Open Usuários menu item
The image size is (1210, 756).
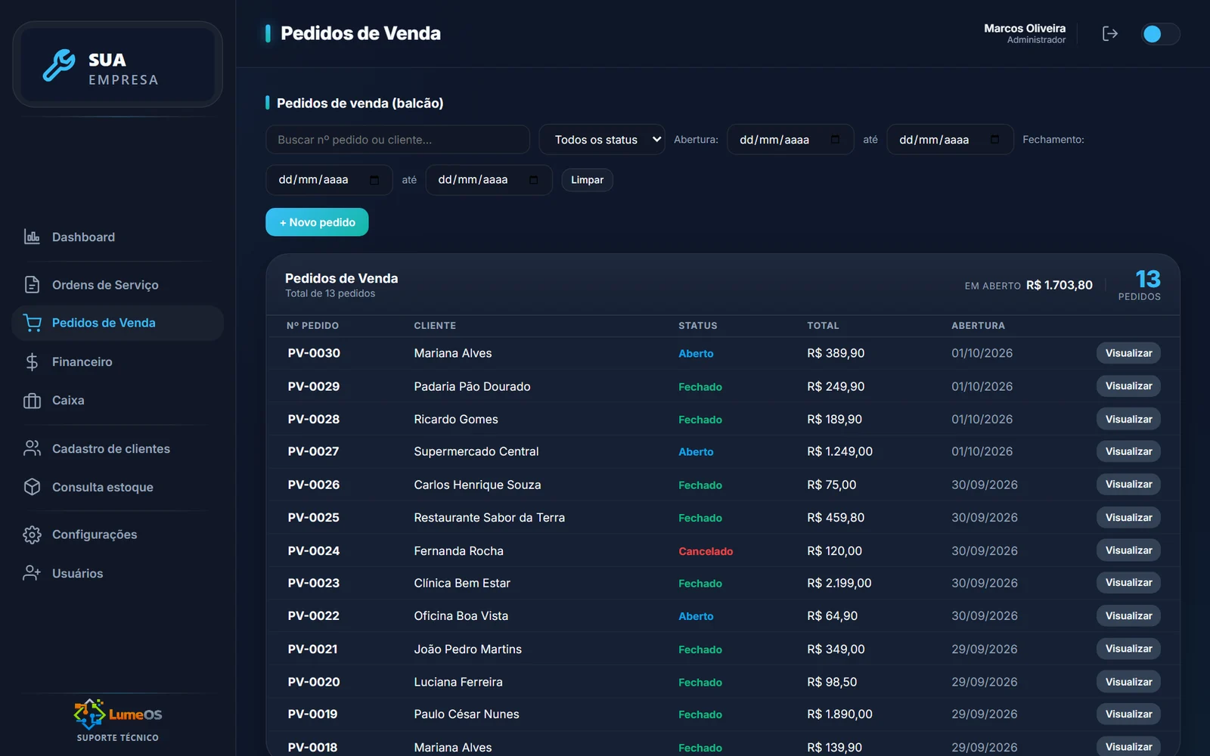pyautogui.click(x=118, y=573)
